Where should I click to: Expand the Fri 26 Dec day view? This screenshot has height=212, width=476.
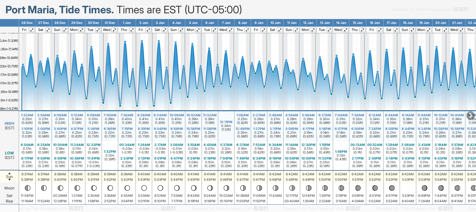click(x=32, y=30)
